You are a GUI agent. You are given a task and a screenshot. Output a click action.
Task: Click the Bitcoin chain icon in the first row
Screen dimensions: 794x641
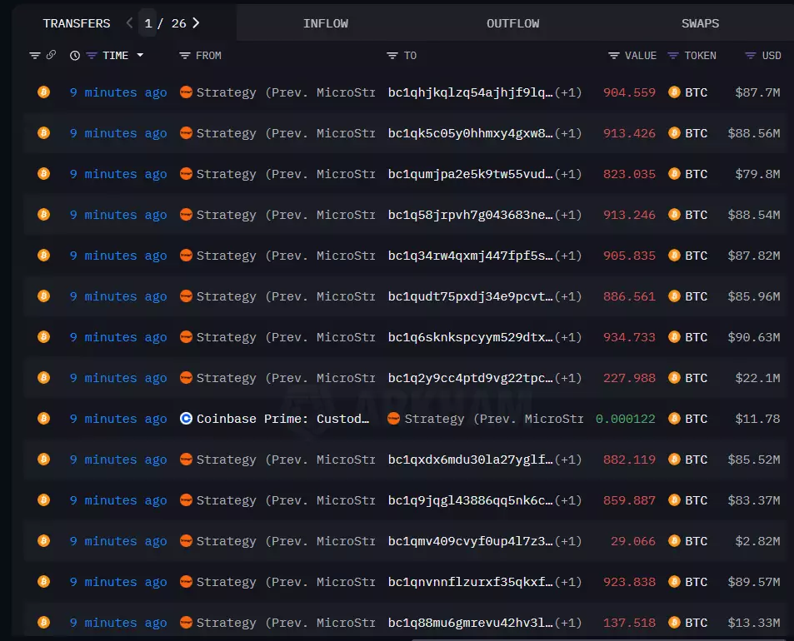pos(44,92)
